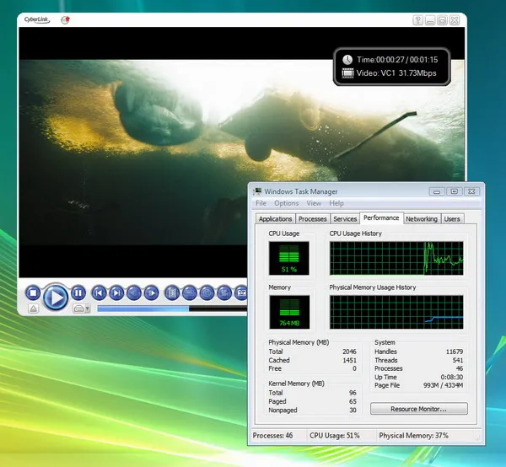
Task: Click the Task Manager title bar icon
Action: pyautogui.click(x=257, y=191)
